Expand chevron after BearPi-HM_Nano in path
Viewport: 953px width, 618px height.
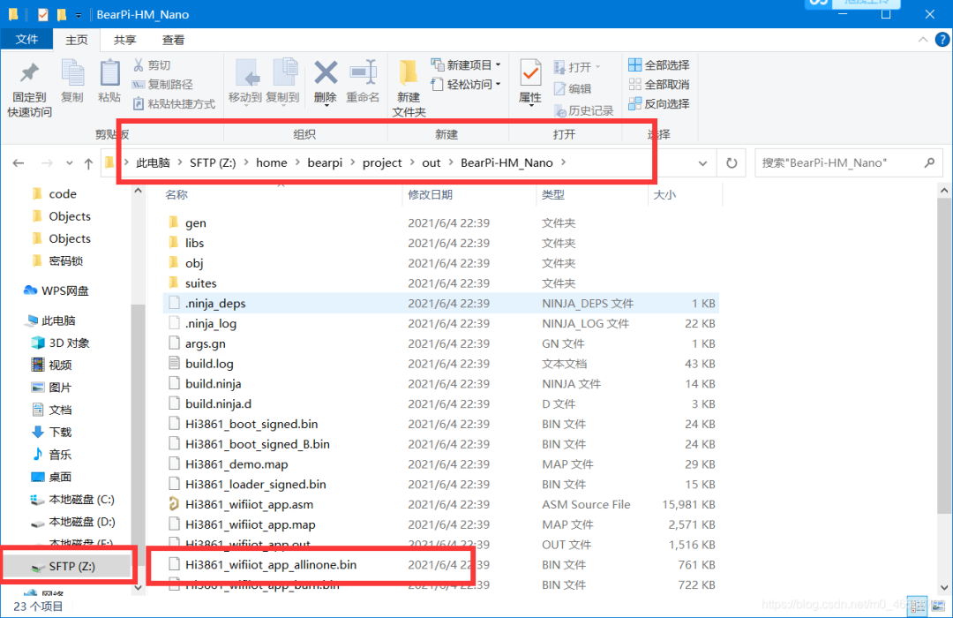tap(564, 162)
